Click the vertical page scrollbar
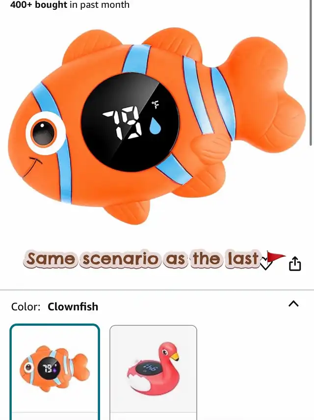 (311, 72)
